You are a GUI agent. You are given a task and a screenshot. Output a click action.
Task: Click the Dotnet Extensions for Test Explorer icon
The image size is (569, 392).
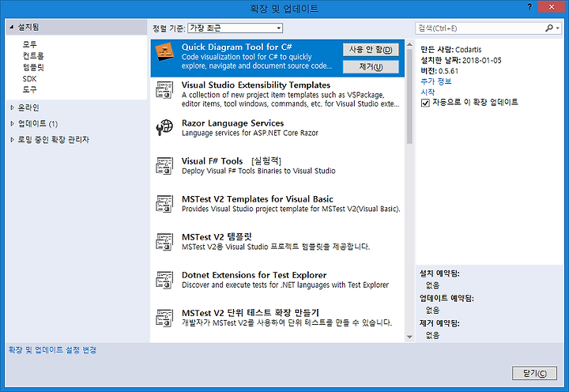point(164,280)
